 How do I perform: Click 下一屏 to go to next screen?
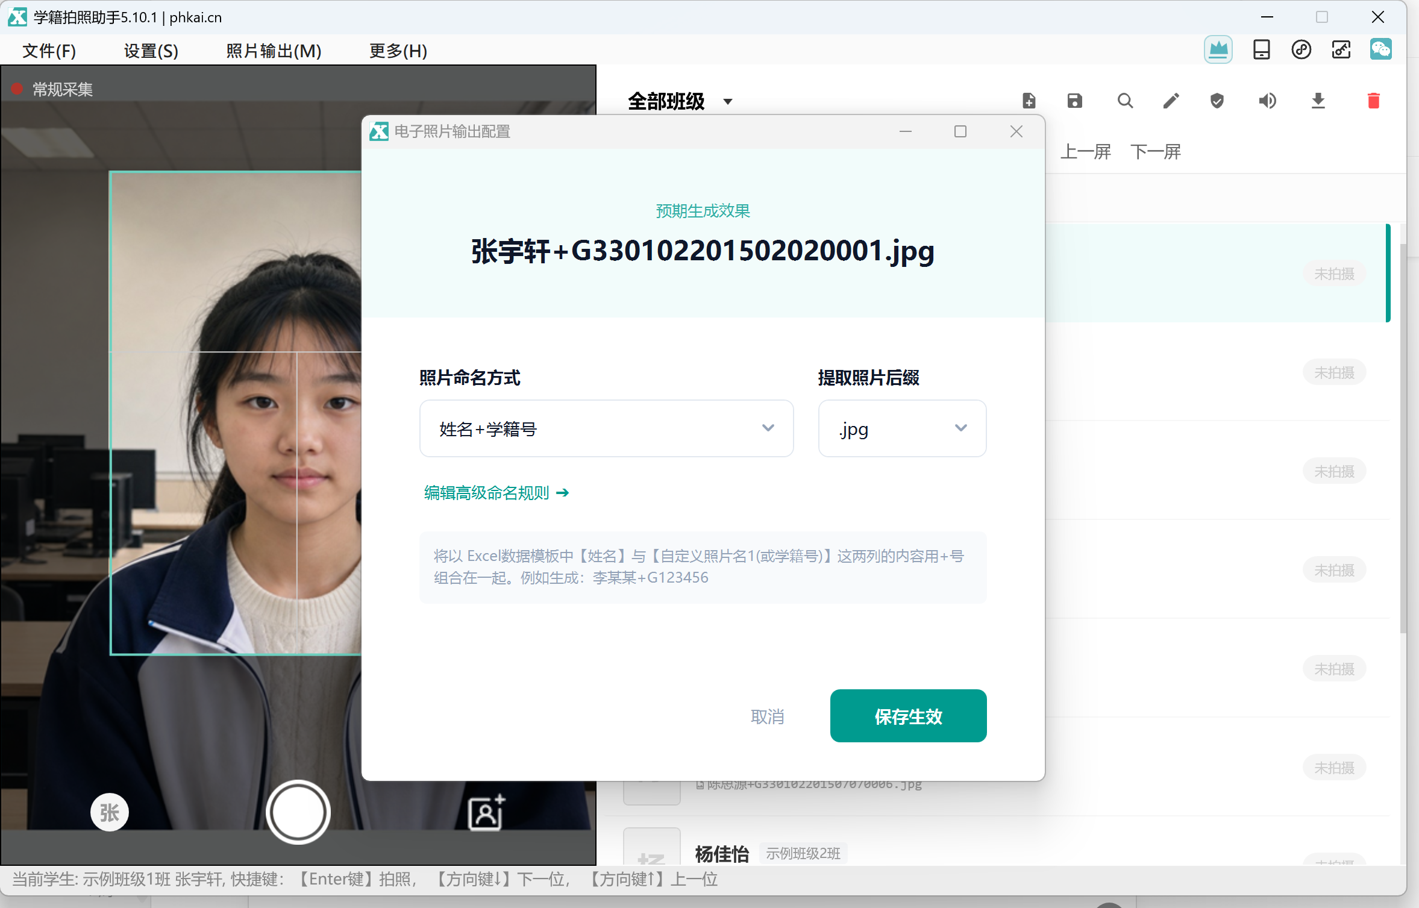[1155, 151]
